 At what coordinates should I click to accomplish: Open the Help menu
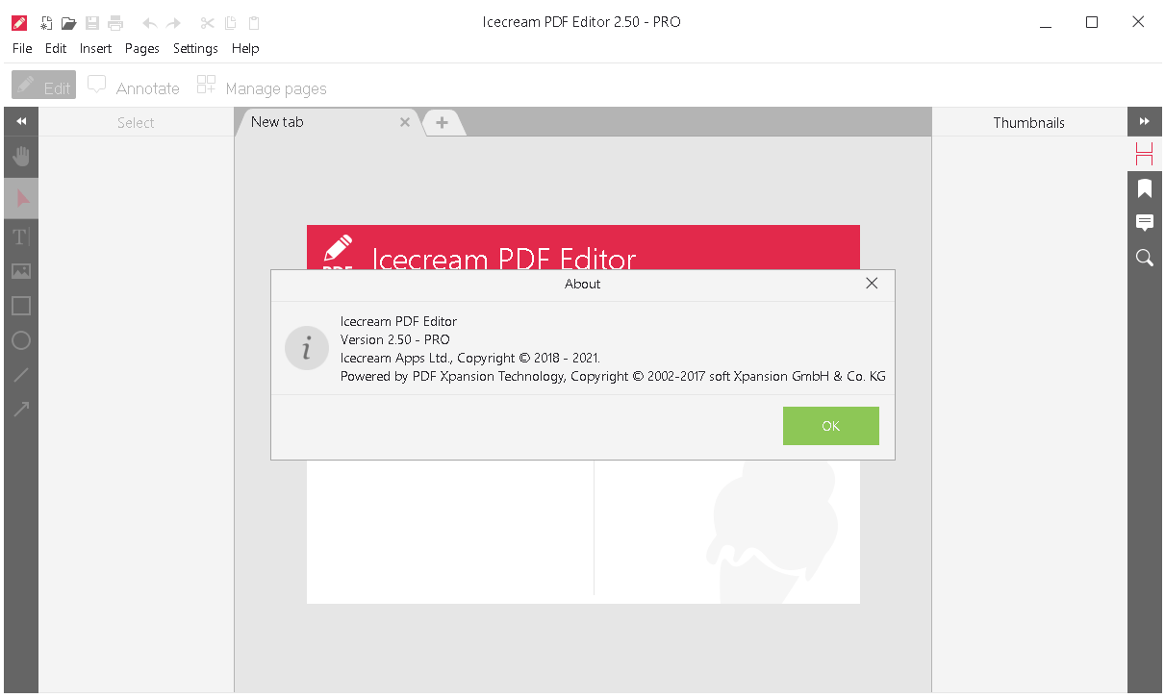point(245,48)
